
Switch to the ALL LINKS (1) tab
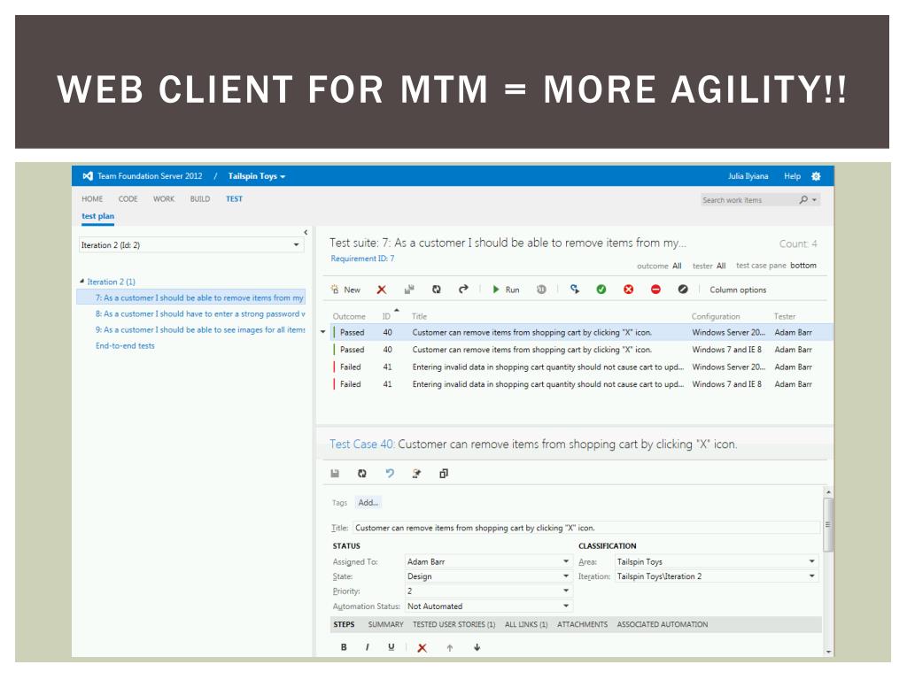tap(526, 624)
